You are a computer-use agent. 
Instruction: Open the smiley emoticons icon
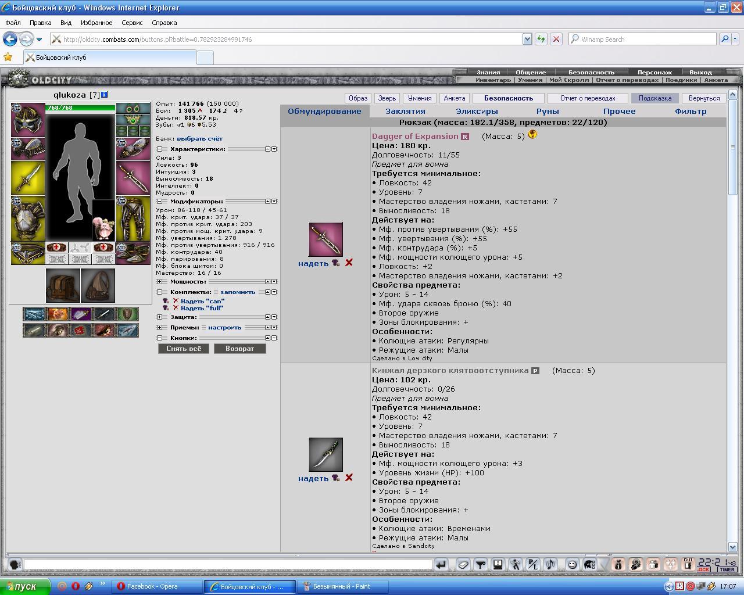point(572,564)
